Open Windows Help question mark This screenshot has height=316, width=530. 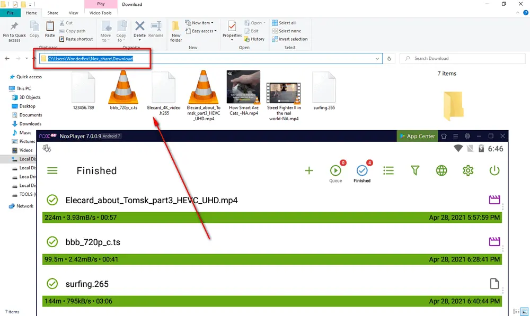526,13
